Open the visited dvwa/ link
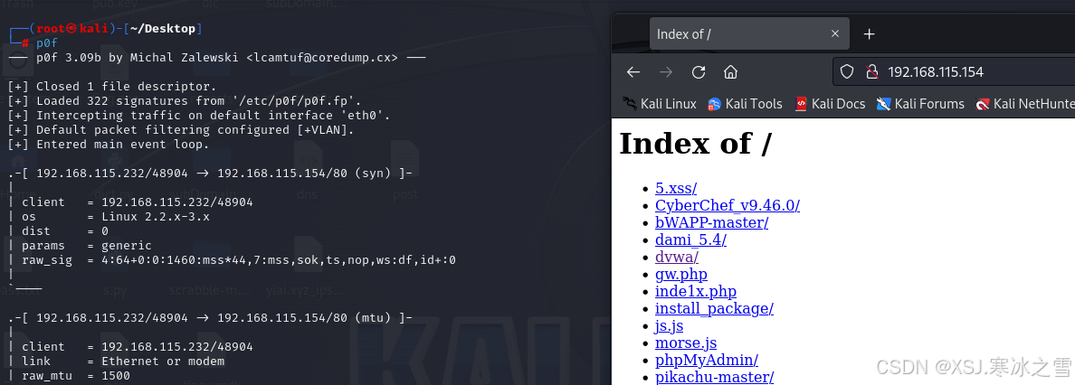The image size is (1075, 385). point(677,257)
